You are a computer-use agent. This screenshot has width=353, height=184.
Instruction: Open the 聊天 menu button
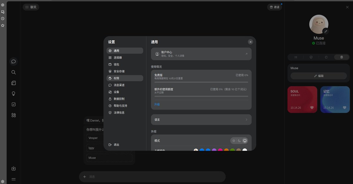point(31,7)
